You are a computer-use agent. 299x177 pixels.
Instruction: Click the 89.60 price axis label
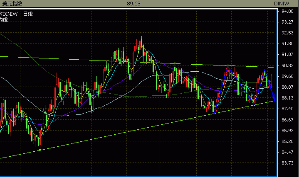pyautogui.click(x=287, y=76)
